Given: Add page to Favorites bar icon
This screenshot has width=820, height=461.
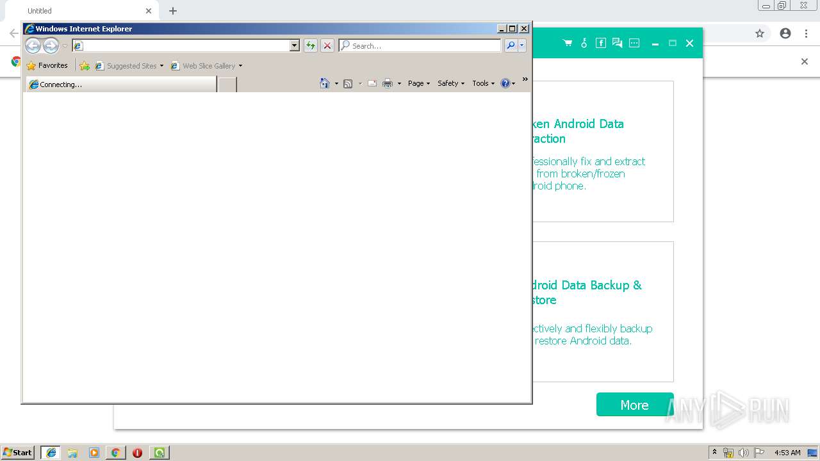Looking at the screenshot, I should pos(85,65).
